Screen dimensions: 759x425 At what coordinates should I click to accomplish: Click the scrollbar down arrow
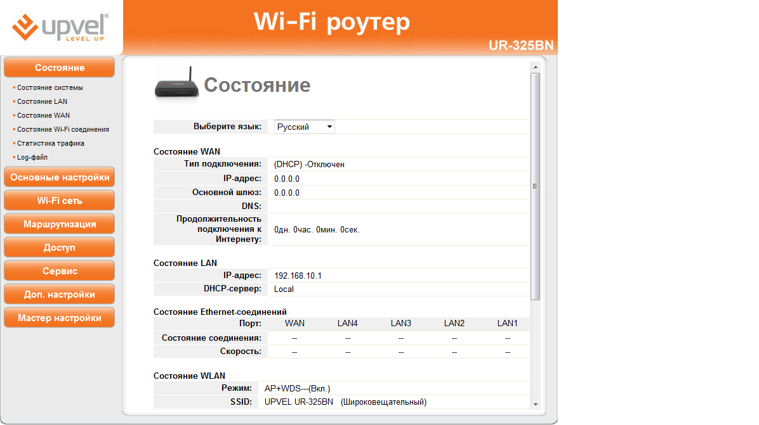click(536, 405)
